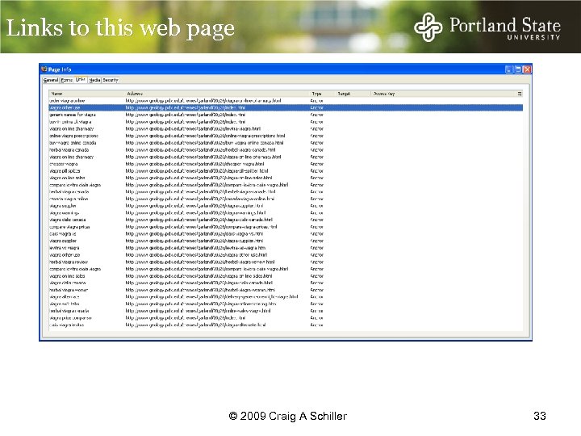Click the Anchor type cell in highlighted row

(x=317, y=108)
